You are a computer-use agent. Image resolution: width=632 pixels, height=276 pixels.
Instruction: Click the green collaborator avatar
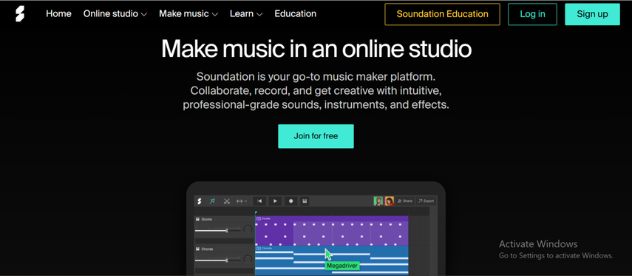[378, 201]
